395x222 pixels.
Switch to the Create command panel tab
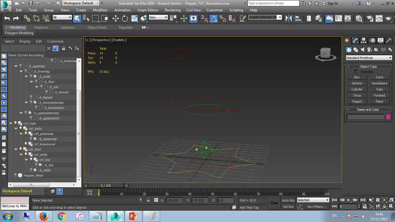pyautogui.click(x=347, y=40)
